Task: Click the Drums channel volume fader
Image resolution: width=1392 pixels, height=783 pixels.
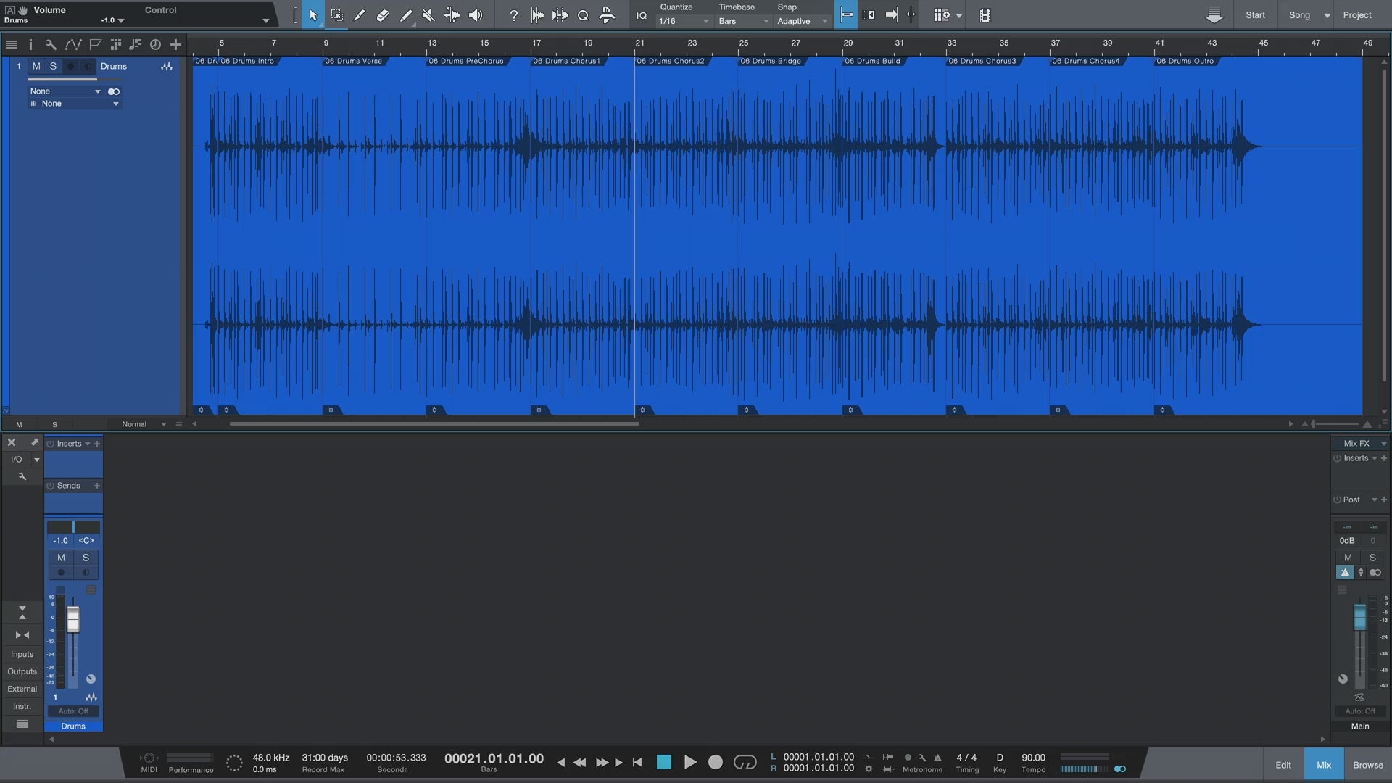Action: [73, 620]
